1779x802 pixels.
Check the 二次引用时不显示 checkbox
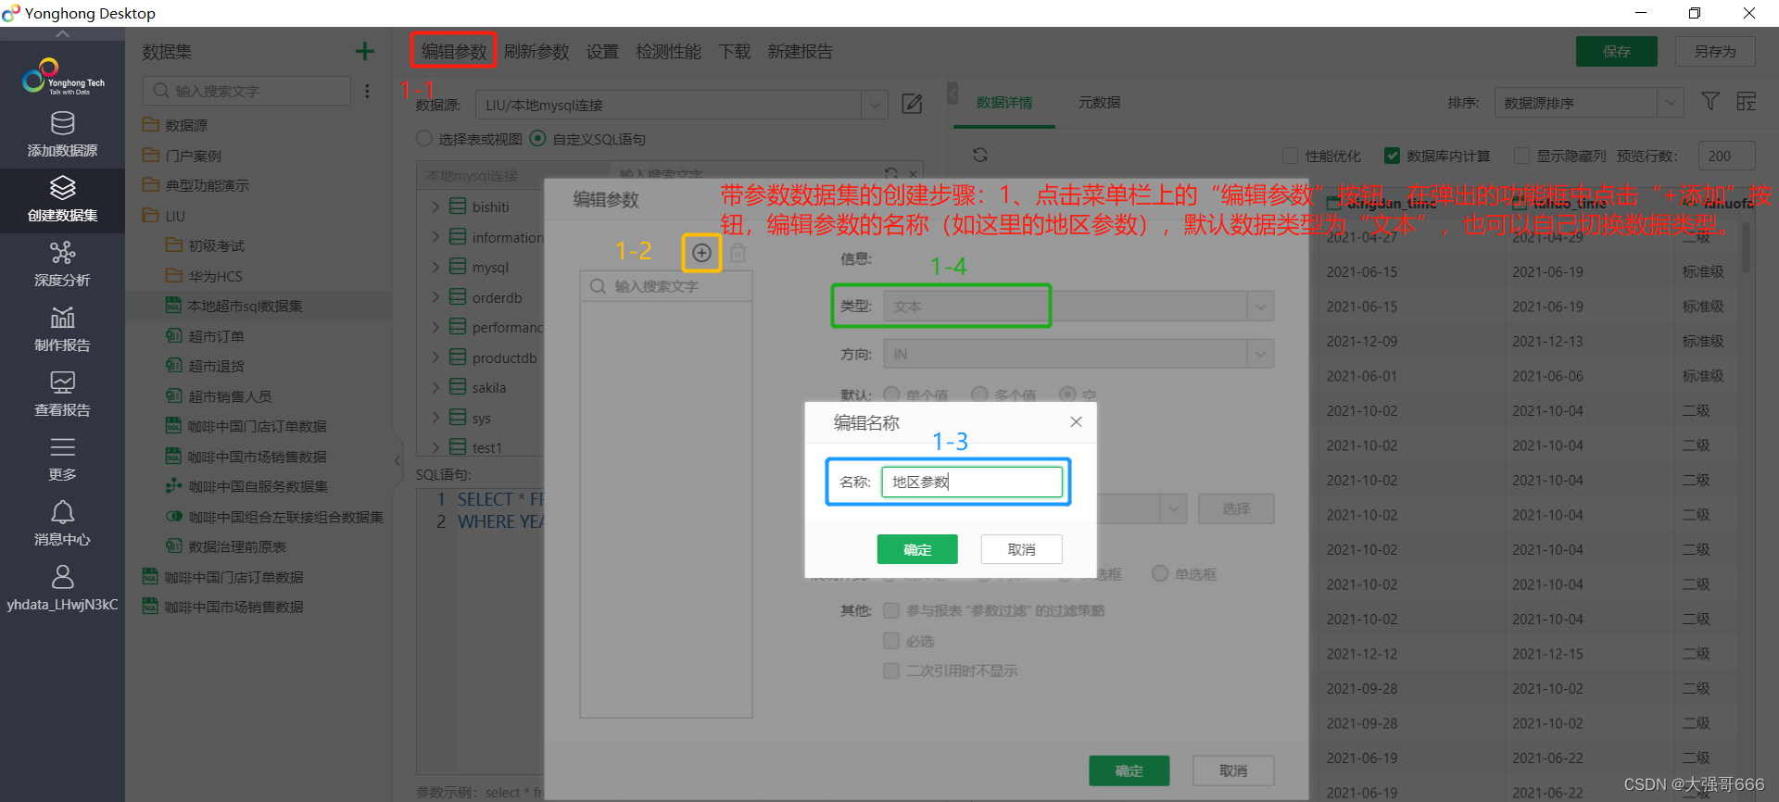(x=891, y=670)
